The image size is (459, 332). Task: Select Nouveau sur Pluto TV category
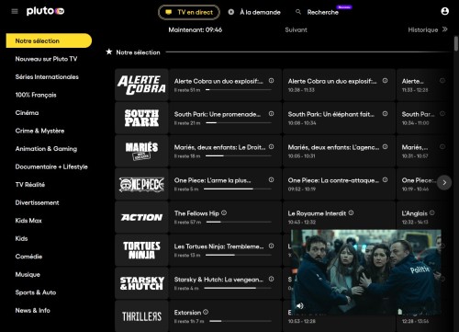(x=46, y=59)
